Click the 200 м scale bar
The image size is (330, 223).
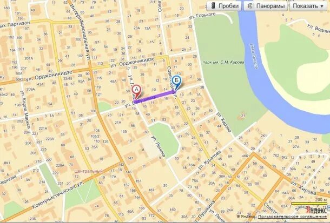[x=309, y=203]
